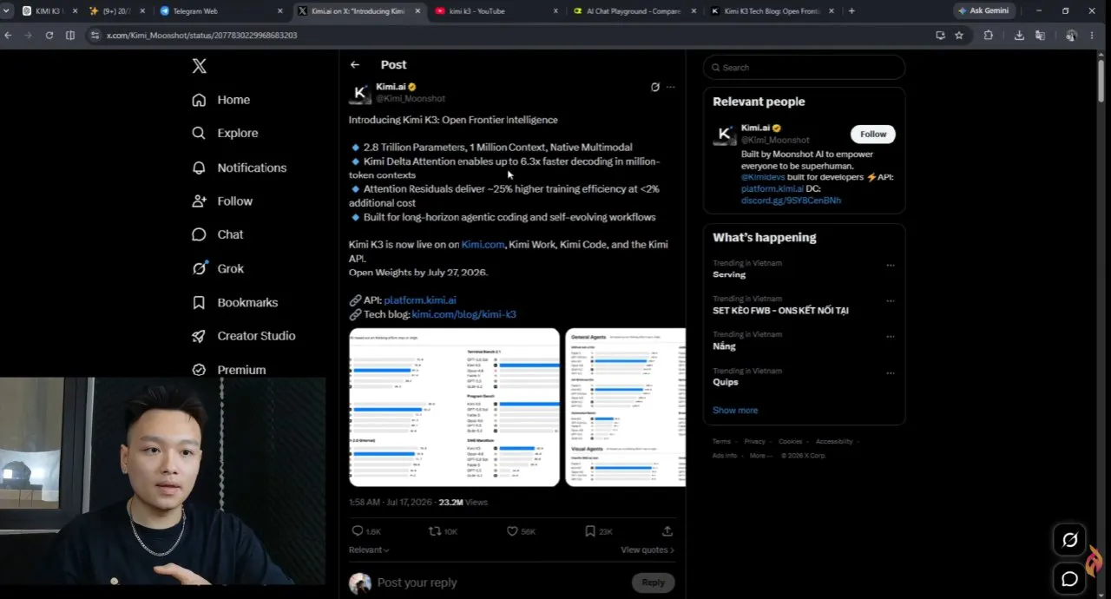The image size is (1111, 599).
Task: Open the first benchmark chart image
Action: 454,407
